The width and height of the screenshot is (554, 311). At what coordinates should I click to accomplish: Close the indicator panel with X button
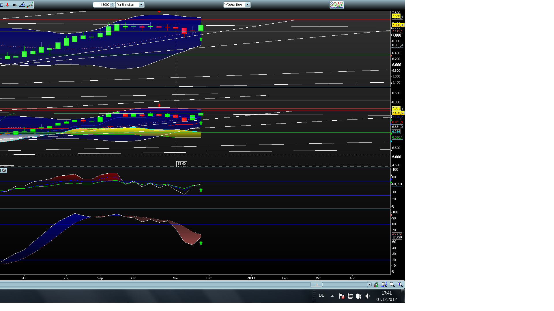click(x=4, y=170)
